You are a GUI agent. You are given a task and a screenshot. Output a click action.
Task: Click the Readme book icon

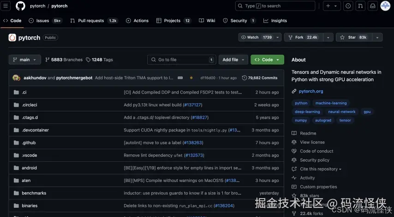click(x=294, y=133)
